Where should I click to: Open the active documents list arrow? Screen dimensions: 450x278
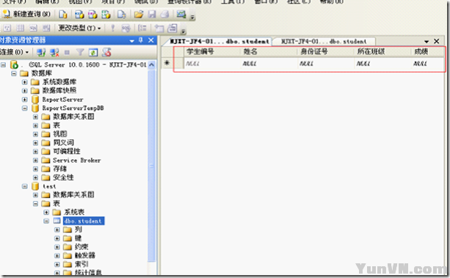click(427, 42)
